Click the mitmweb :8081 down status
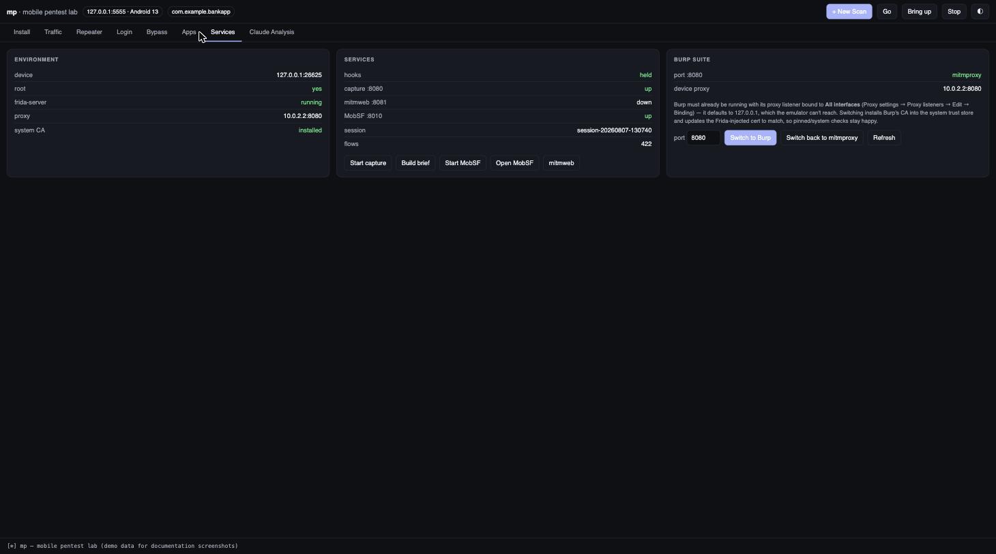Viewport: 996px width, 554px height. (x=644, y=102)
